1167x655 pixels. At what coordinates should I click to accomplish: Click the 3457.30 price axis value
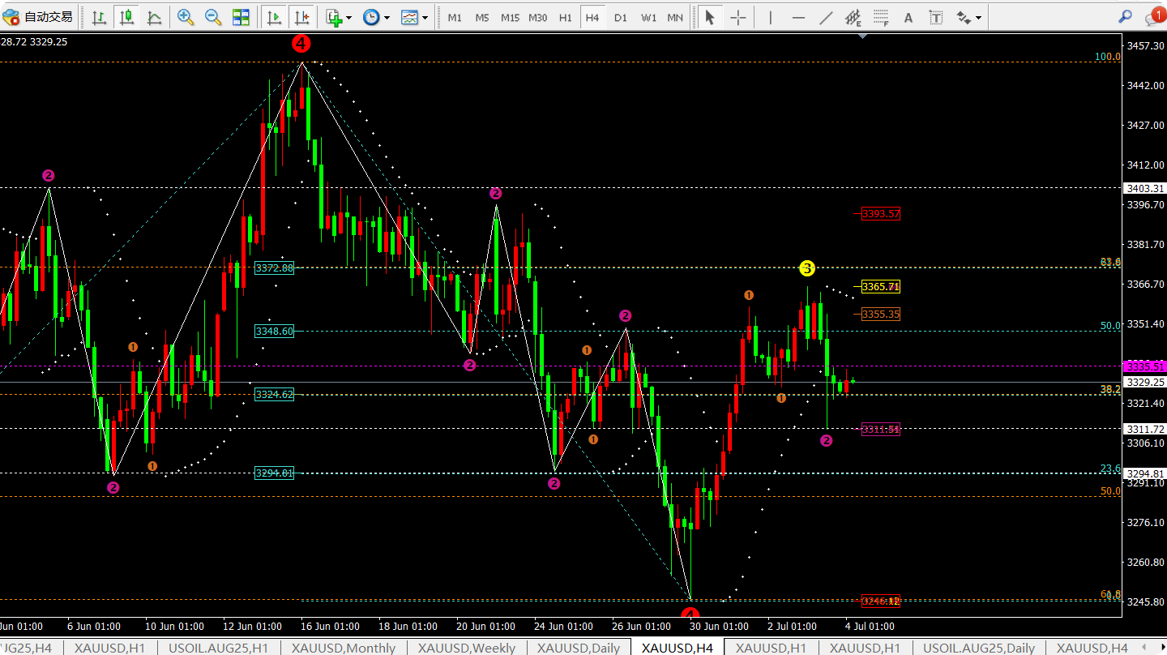(1146, 45)
